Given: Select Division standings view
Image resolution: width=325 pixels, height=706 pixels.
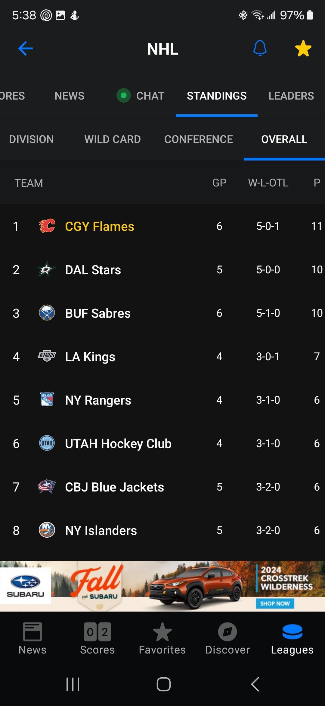Looking at the screenshot, I should coord(32,139).
